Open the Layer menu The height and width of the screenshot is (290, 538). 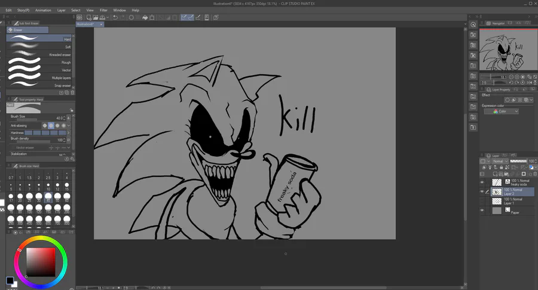(62, 10)
